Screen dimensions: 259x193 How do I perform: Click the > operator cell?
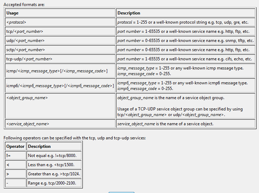click(x=16, y=174)
